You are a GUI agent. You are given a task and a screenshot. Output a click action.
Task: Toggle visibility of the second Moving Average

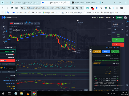click(22, 31)
